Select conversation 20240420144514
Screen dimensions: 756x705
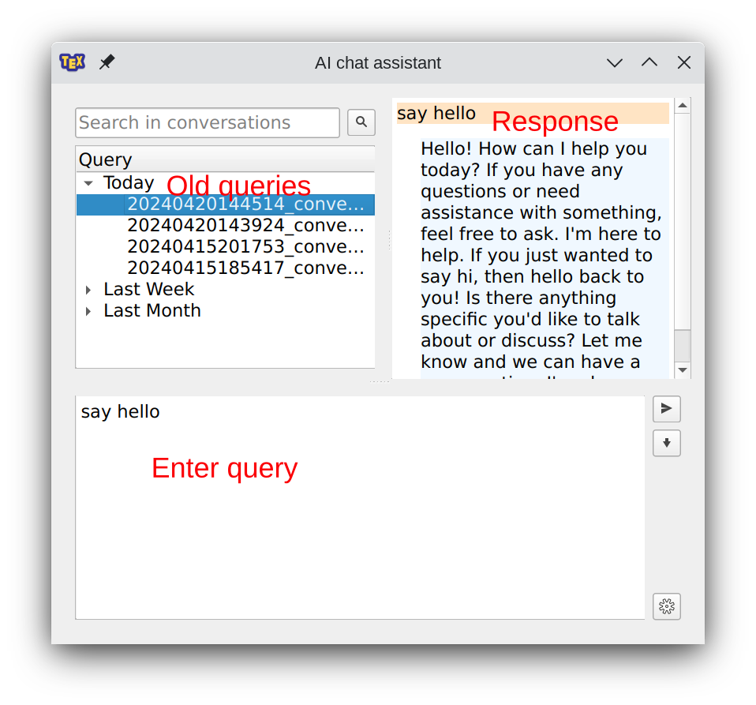point(245,204)
